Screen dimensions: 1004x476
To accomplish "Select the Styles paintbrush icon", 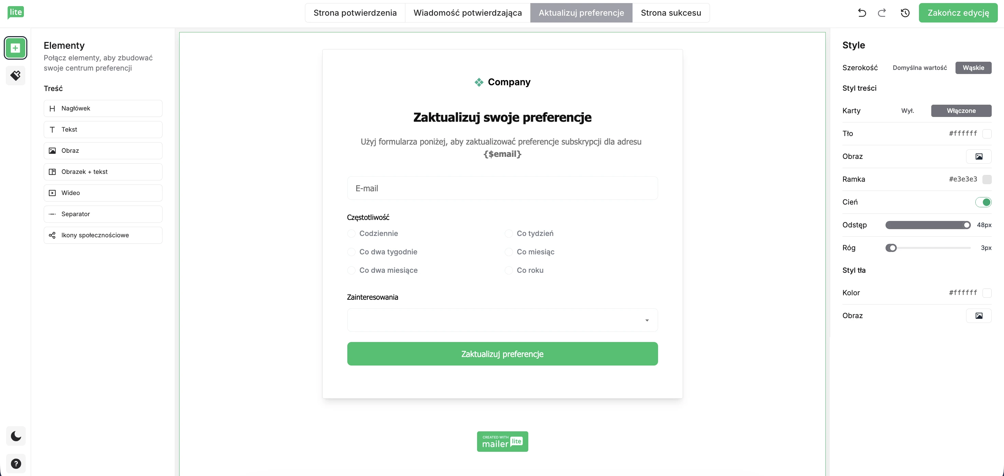I will (16, 75).
